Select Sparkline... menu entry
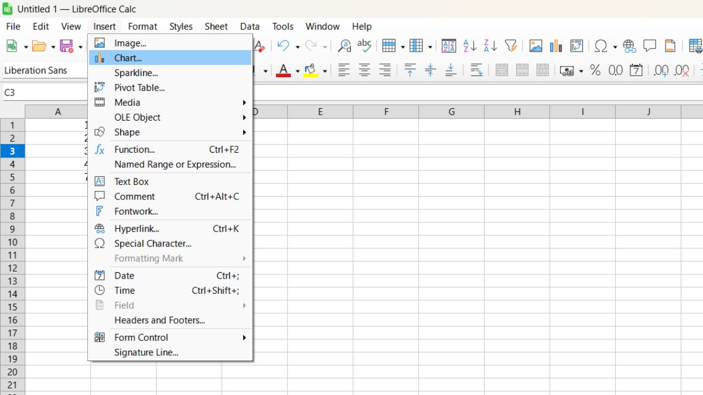This screenshot has width=703, height=395. (x=170, y=73)
